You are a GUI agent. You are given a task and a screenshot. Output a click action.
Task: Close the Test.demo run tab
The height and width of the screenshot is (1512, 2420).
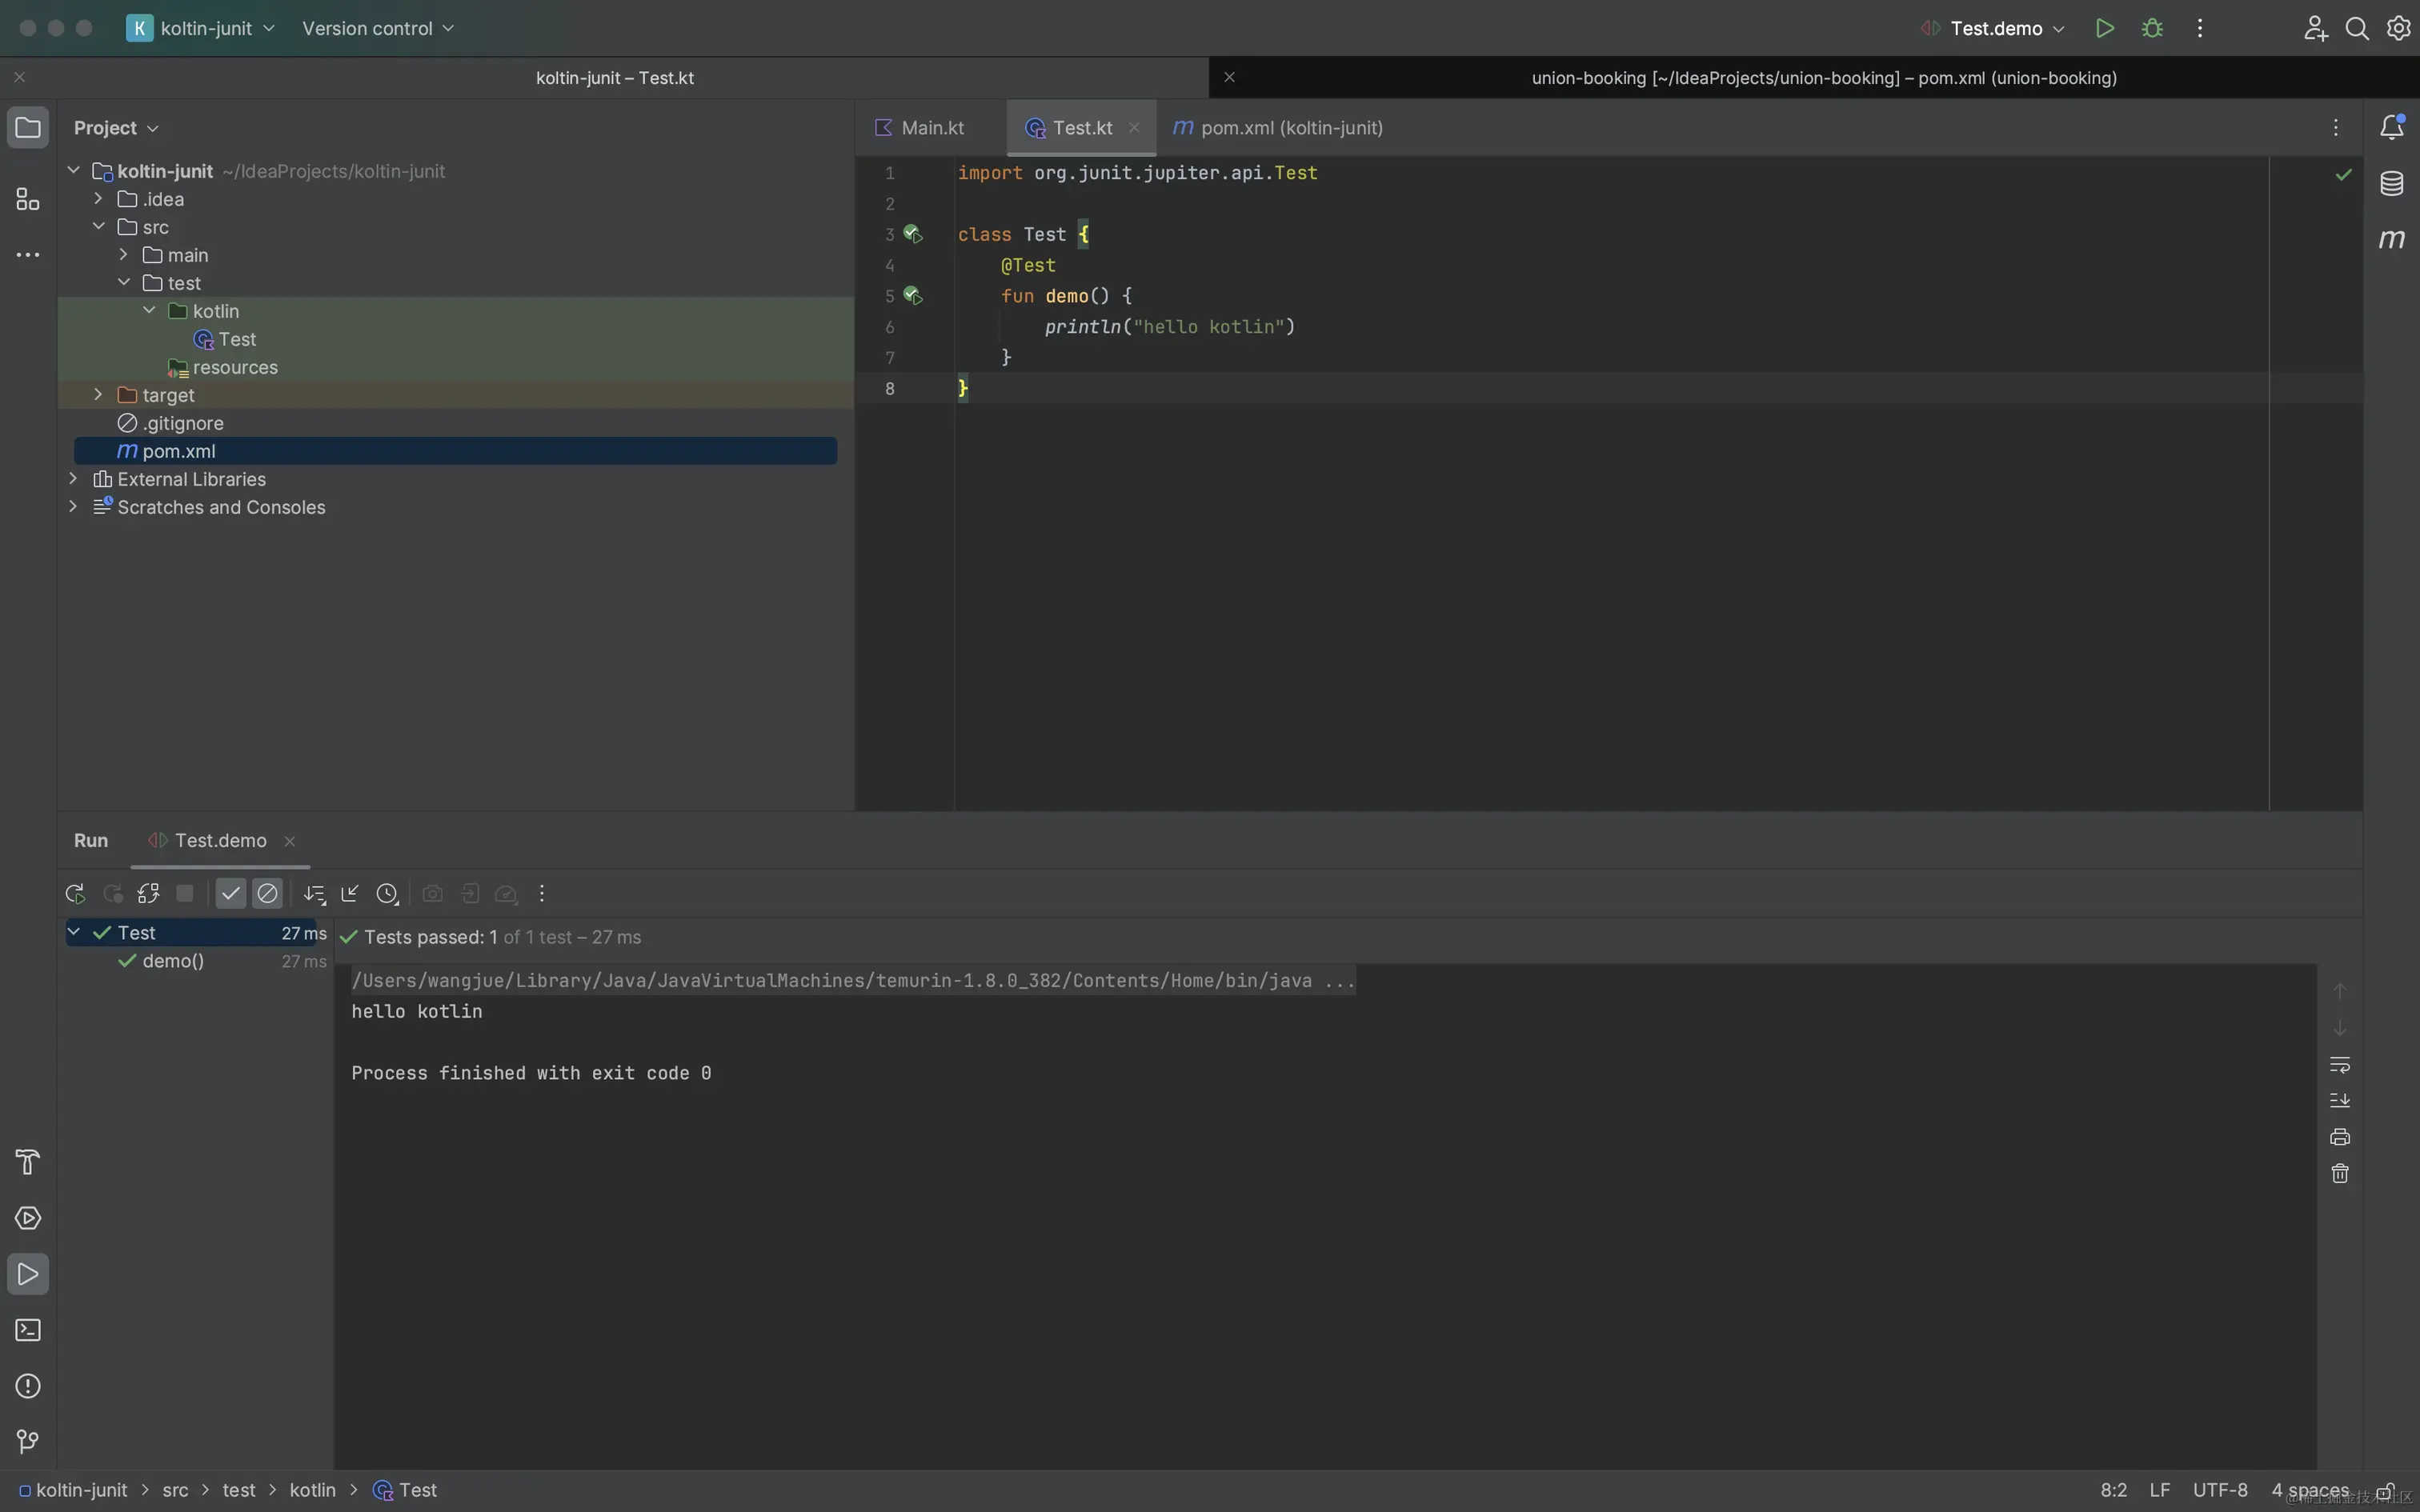click(x=290, y=842)
